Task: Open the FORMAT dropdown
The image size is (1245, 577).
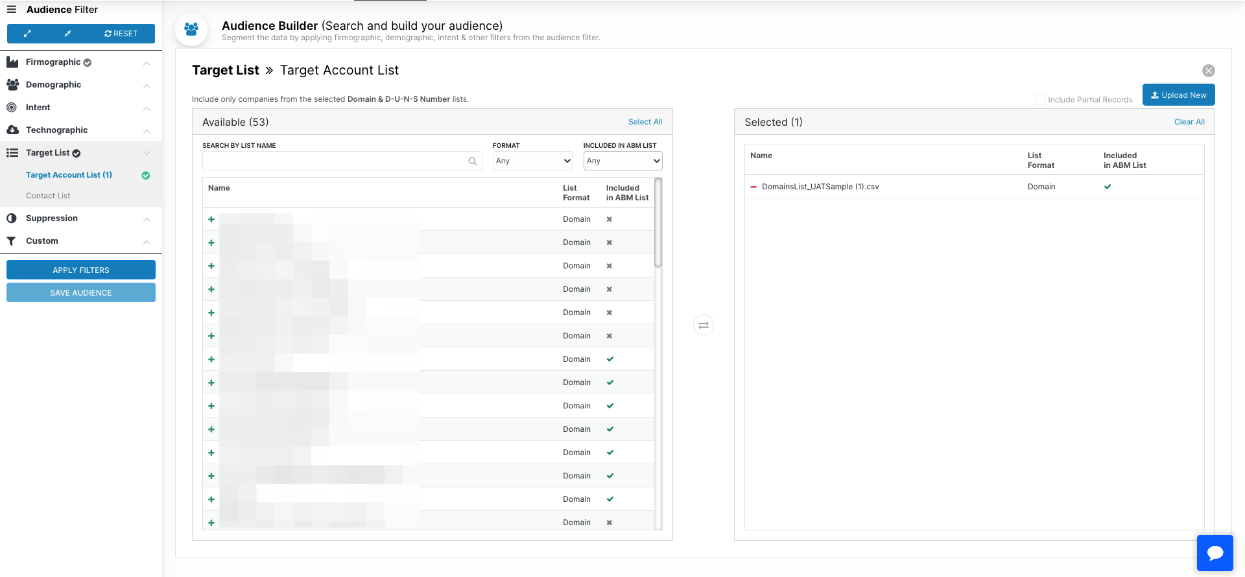Action: click(533, 161)
